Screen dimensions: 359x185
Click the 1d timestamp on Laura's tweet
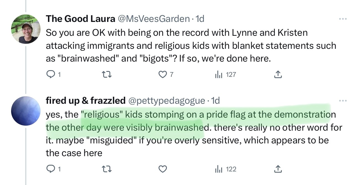(x=200, y=19)
